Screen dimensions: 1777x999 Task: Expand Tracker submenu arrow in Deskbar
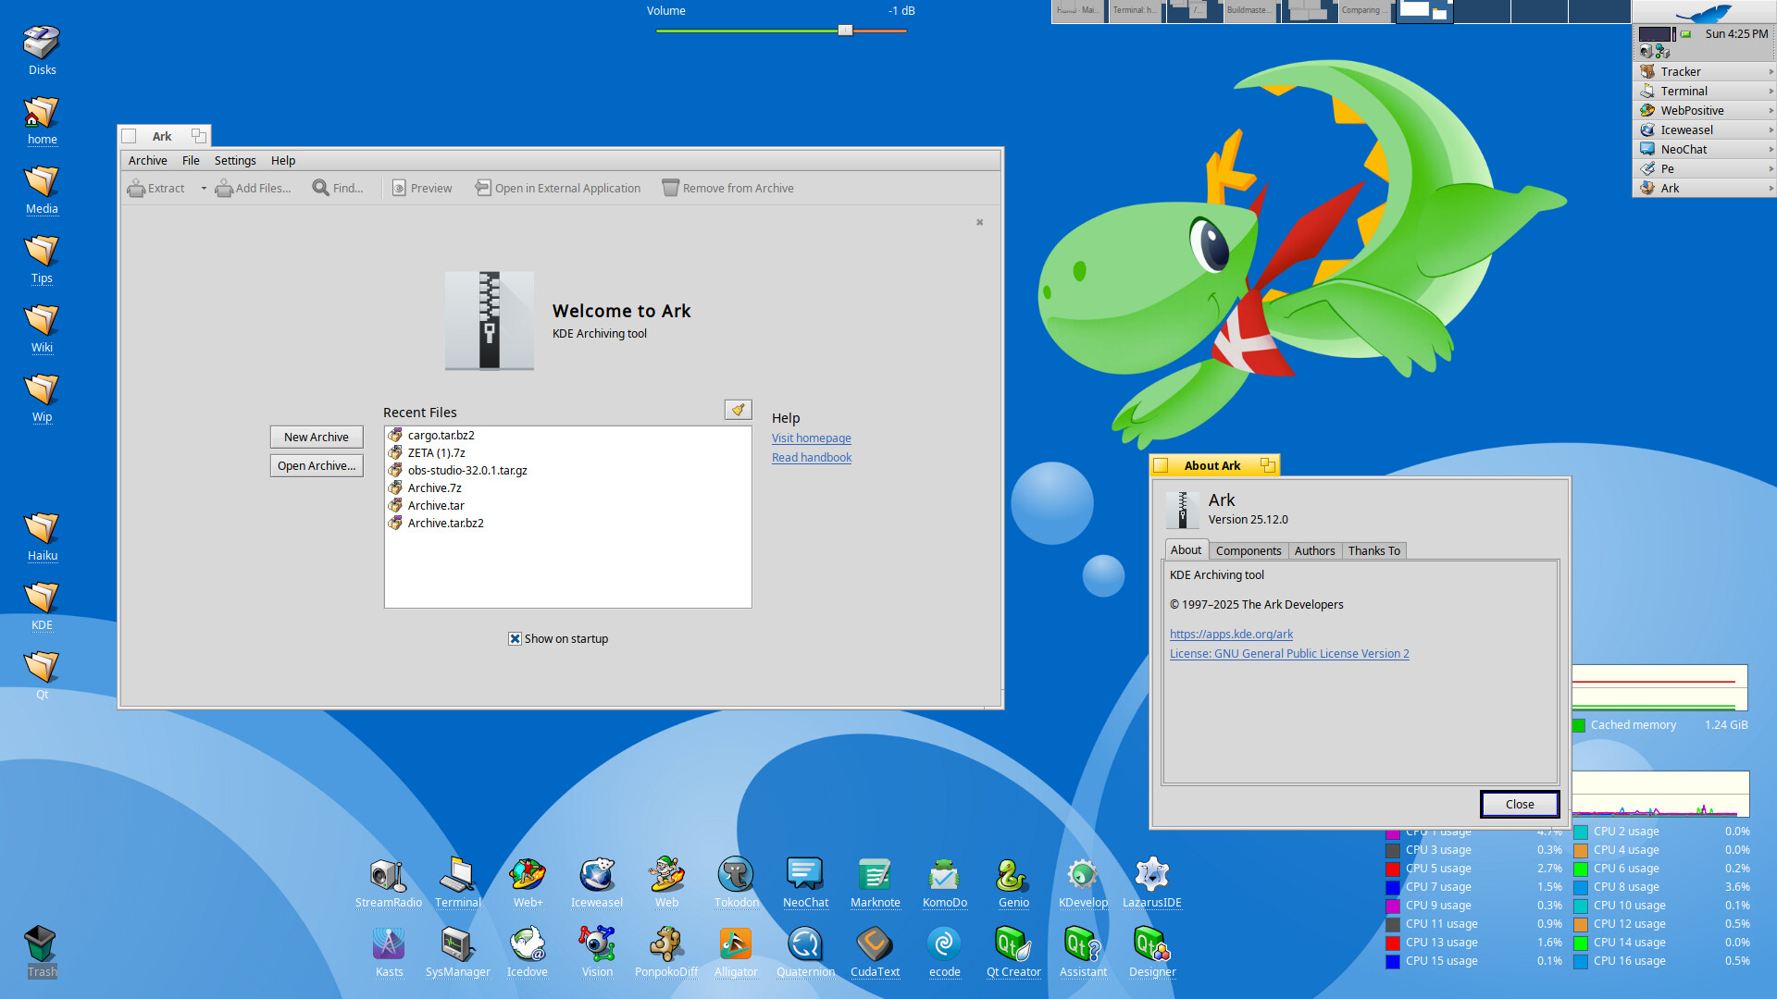1771,72
